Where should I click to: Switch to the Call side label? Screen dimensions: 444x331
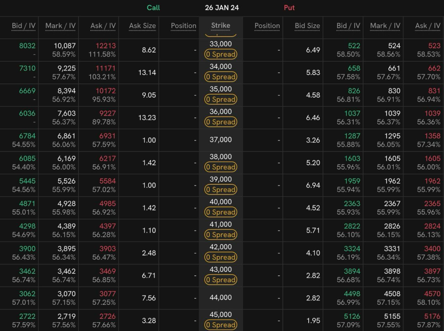(x=153, y=7)
